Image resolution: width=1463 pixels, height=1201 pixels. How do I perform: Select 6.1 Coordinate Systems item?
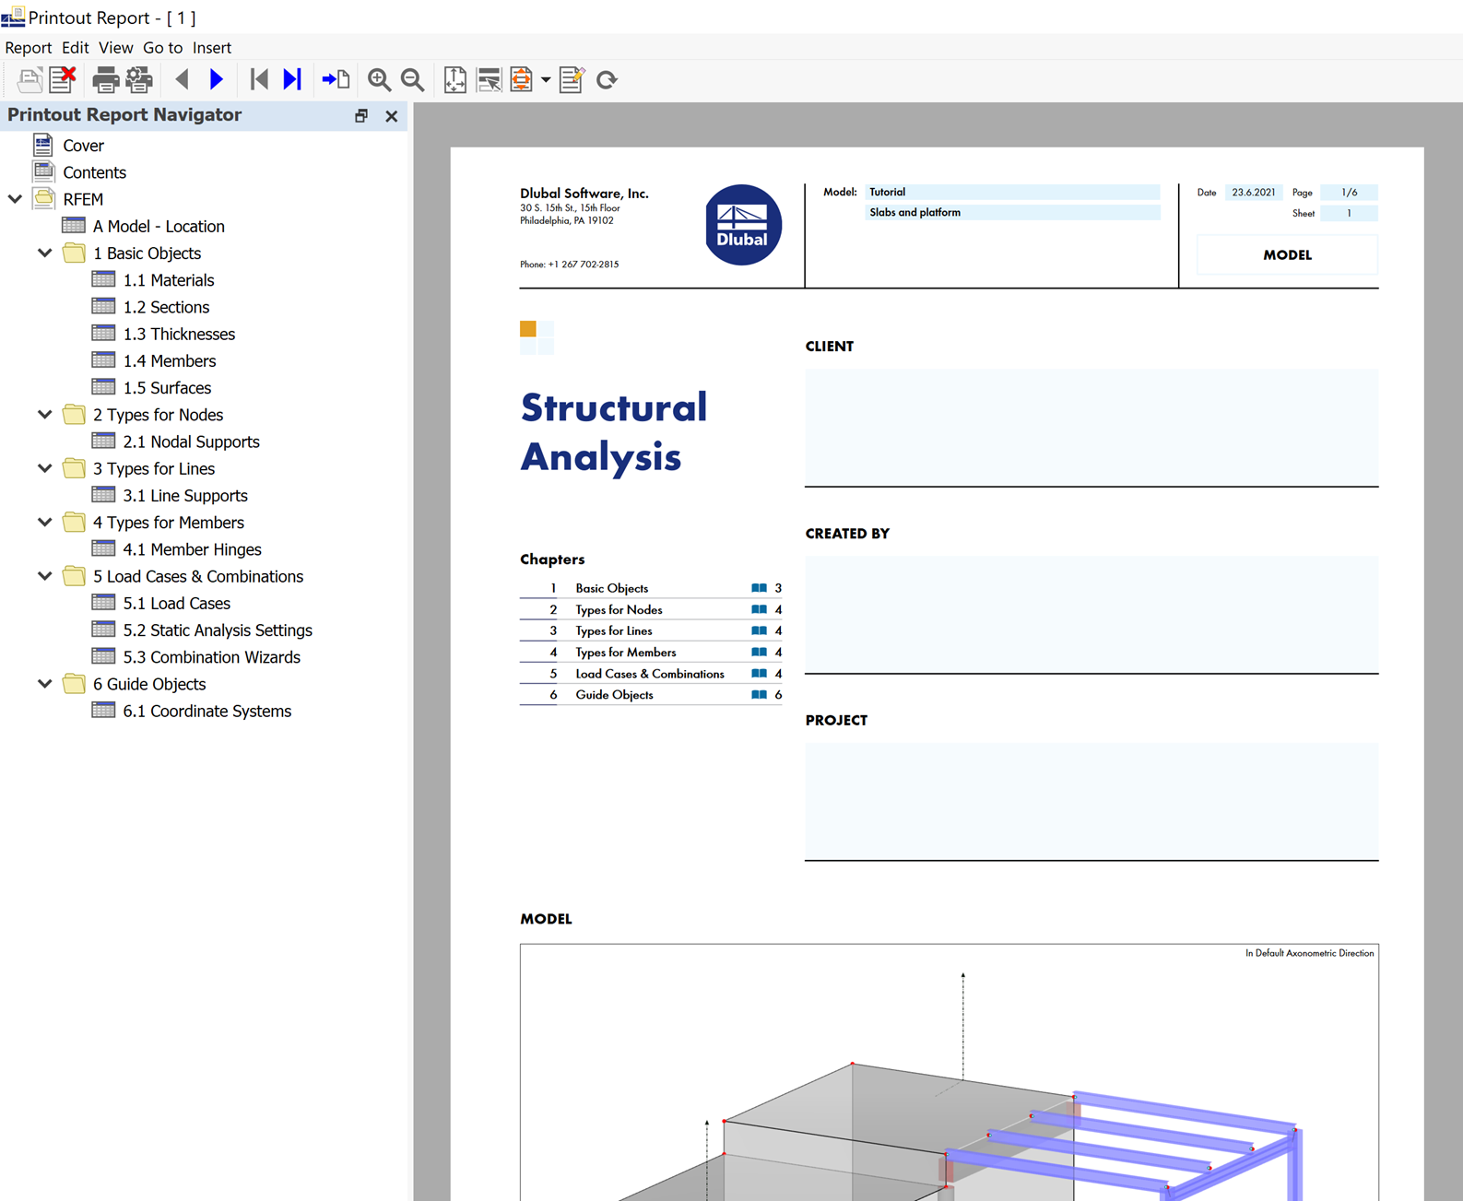[x=206, y=712]
